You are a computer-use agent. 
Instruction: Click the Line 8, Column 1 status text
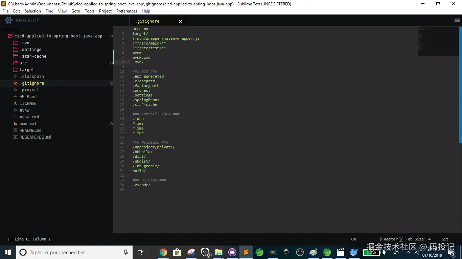(32, 239)
